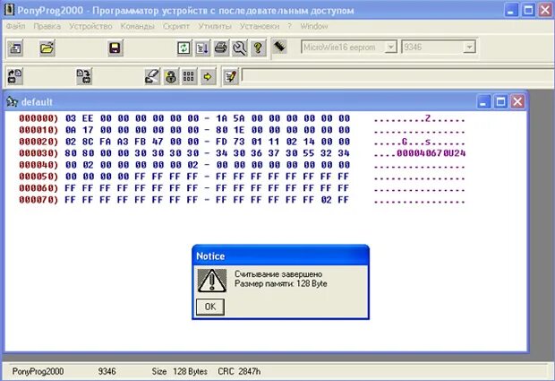Maximize the default buffer window
This screenshot has height=381, width=555.
[x=500, y=102]
